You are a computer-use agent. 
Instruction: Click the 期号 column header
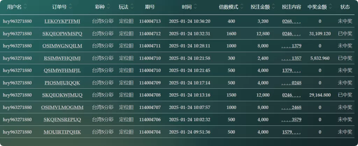150,7
